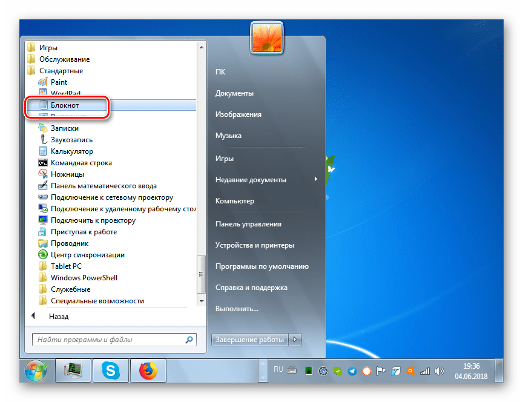Click the Show desktop button
This screenshot has width=523, height=402.
coord(499,371)
